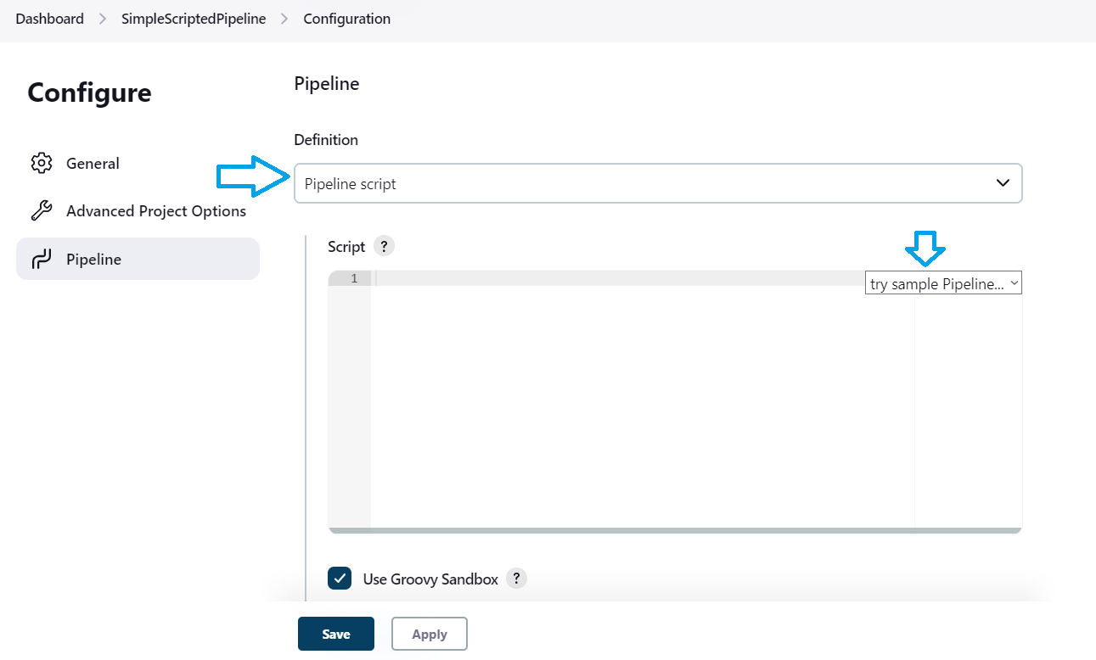Click the Script label text
Viewport: 1096px width, 660px height.
[x=346, y=247]
